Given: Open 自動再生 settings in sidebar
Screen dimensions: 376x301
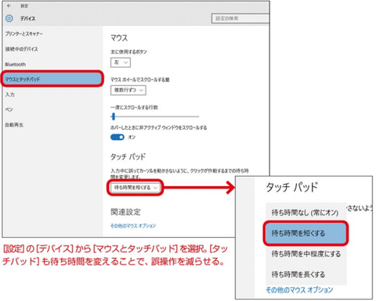Looking at the screenshot, I should tap(14, 125).
